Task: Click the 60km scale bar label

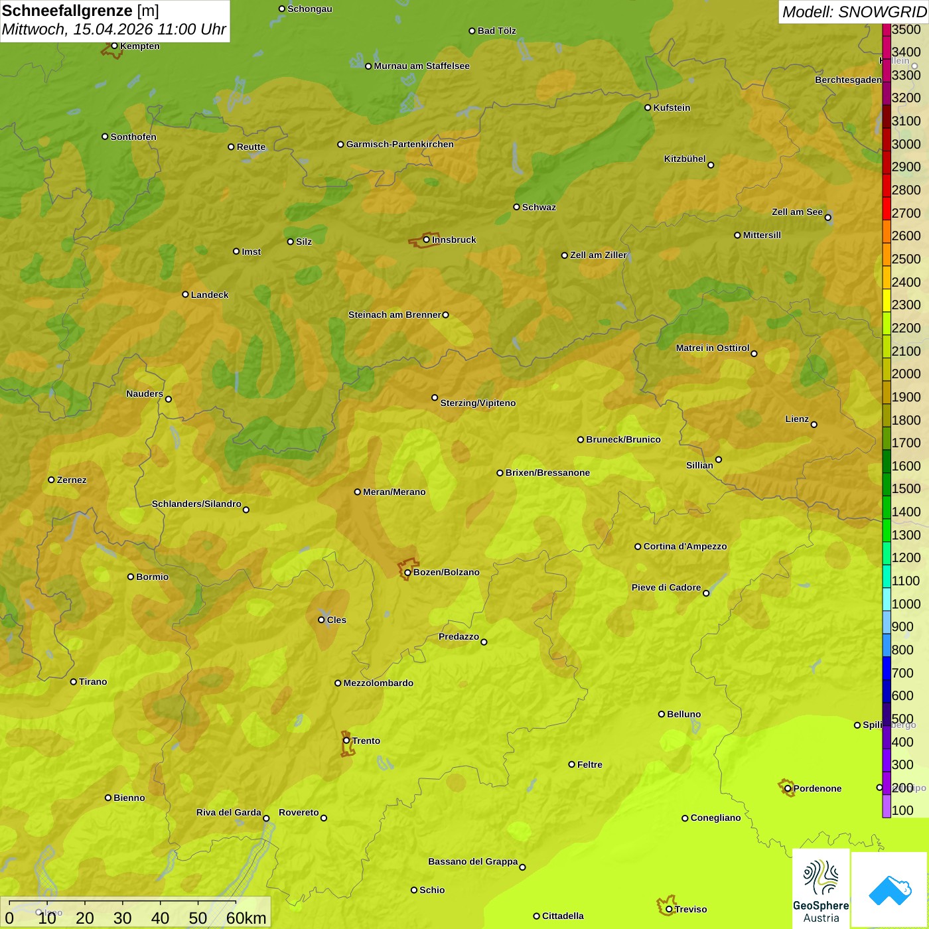Action: pyautogui.click(x=246, y=918)
